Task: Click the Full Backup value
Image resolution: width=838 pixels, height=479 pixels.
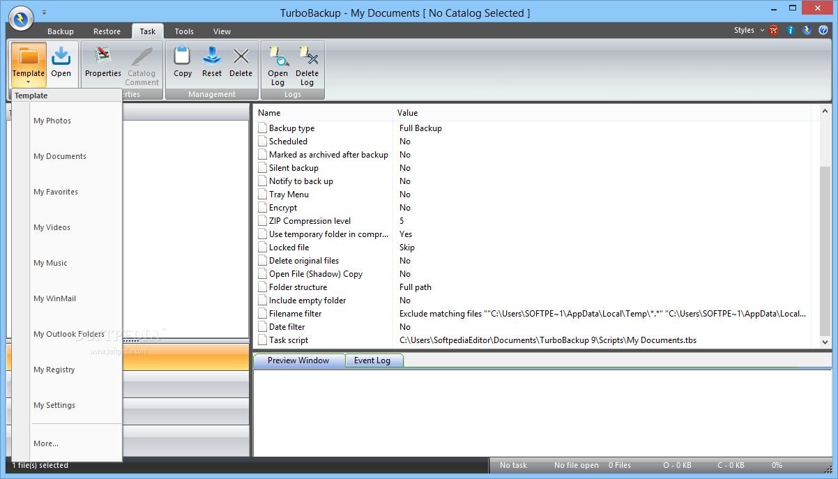Action: pos(420,128)
